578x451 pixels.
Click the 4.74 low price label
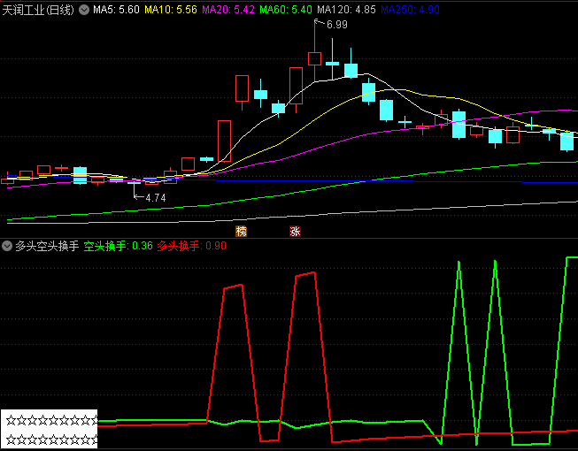coord(156,198)
